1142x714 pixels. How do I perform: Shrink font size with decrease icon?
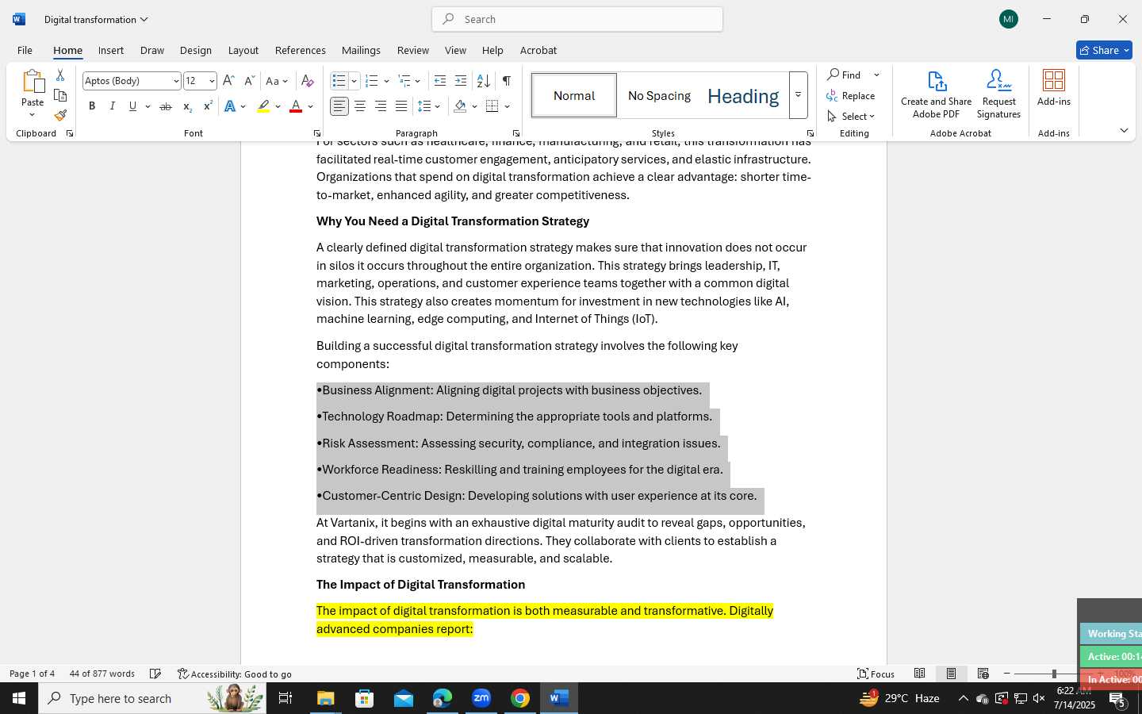point(249,81)
